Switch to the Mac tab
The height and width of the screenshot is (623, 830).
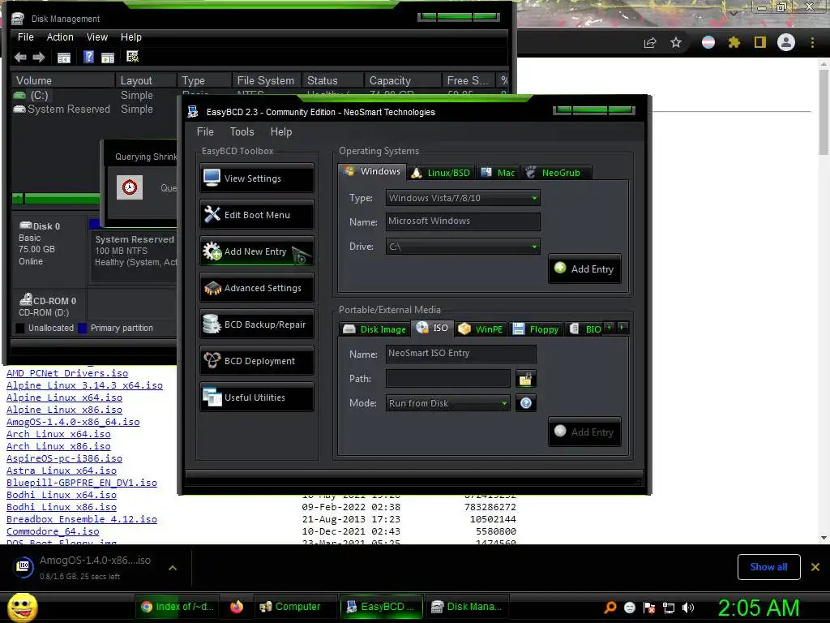[498, 173]
